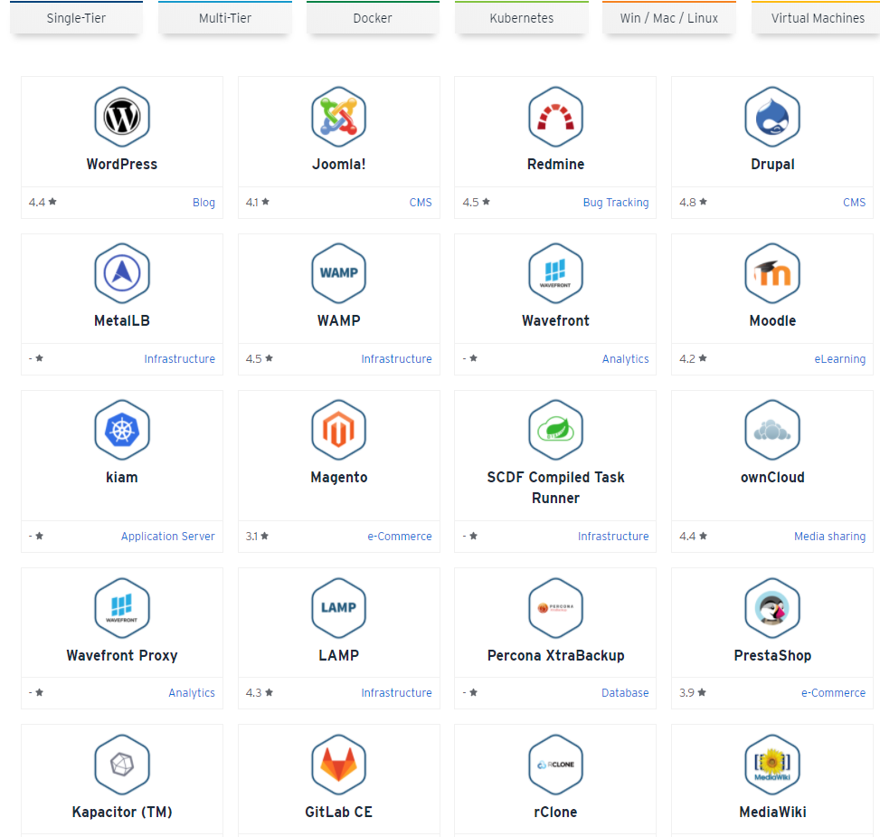The image size is (880, 837).
Task: Open the Docker tab
Action: pos(373,18)
